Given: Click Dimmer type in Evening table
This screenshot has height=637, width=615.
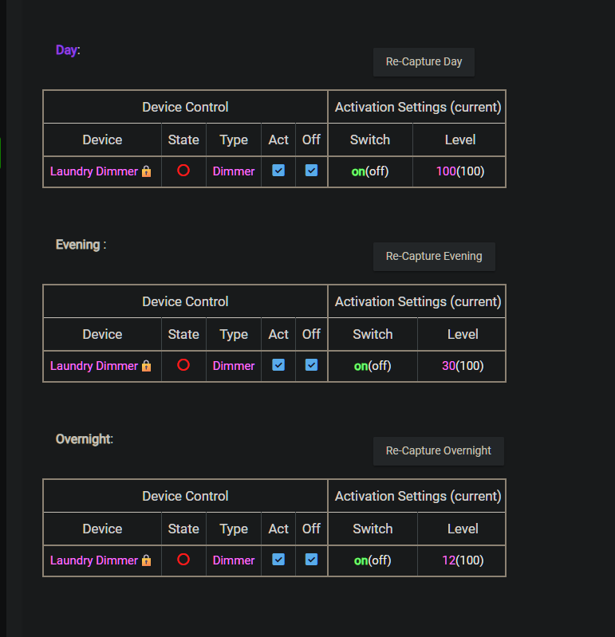Looking at the screenshot, I should 234,366.
